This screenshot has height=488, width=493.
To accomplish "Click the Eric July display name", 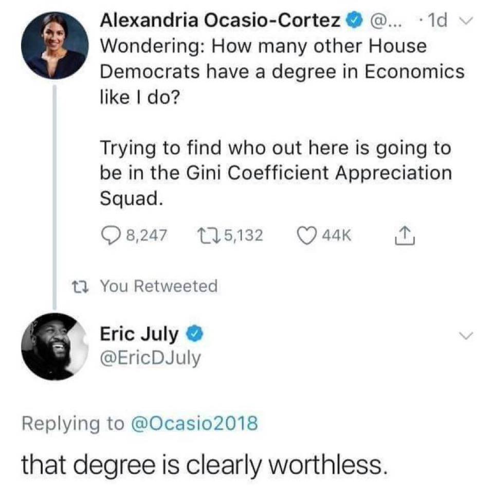I will (139, 335).
